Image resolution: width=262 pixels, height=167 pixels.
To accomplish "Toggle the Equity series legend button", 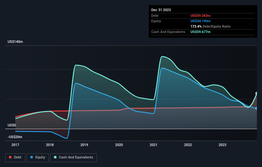I will pos(38,157).
